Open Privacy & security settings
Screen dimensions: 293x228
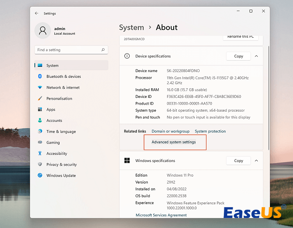coord(62,164)
